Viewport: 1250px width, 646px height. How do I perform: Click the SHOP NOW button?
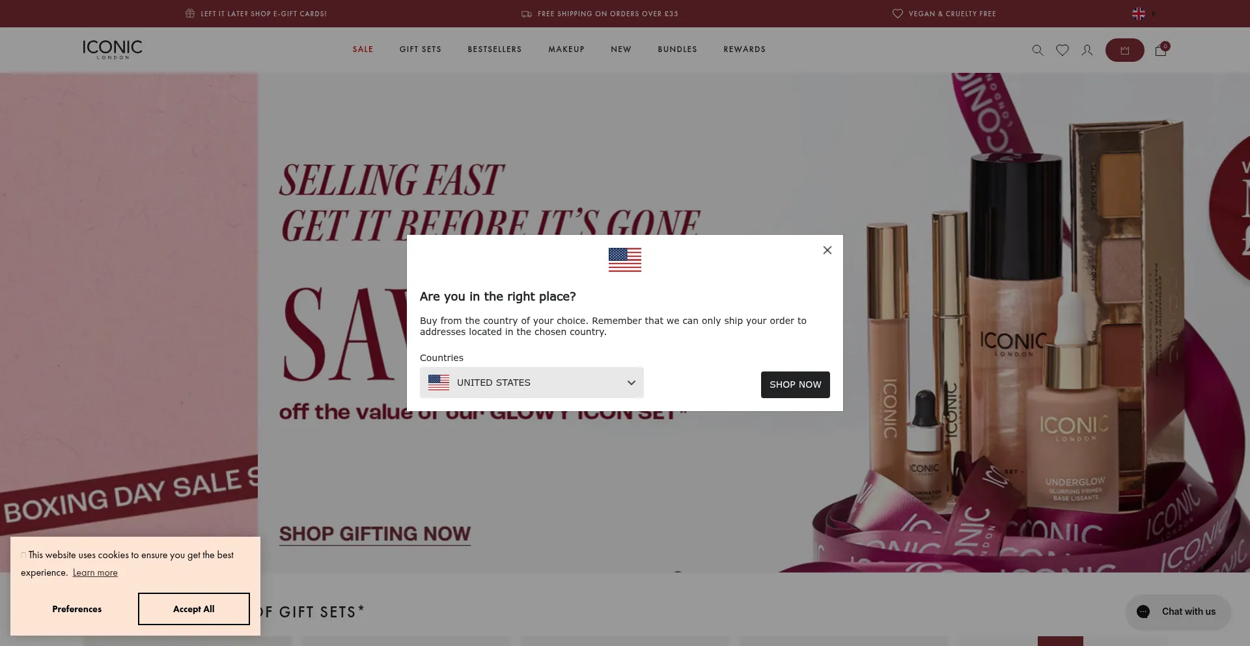click(796, 384)
